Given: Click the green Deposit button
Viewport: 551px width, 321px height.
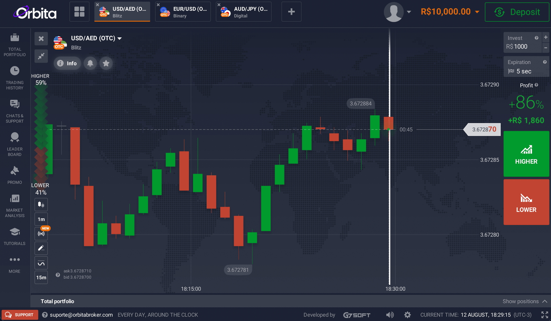Looking at the screenshot, I should click(517, 12).
